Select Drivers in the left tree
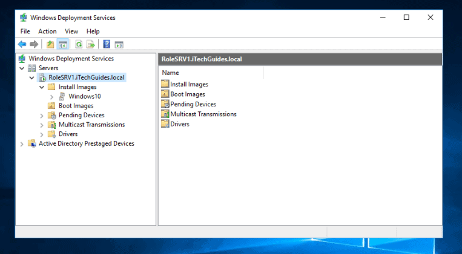This screenshot has width=462, height=254. click(x=68, y=134)
